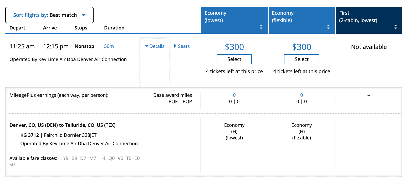Image resolution: width=408 pixels, height=181 pixels.
Task: Click the E0 fare class
Action: pyautogui.click(x=137, y=158)
